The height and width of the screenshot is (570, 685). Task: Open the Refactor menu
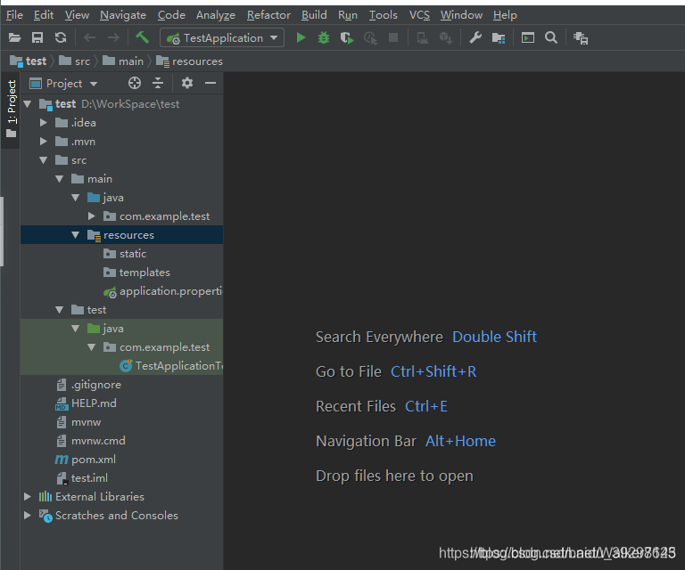tap(268, 15)
